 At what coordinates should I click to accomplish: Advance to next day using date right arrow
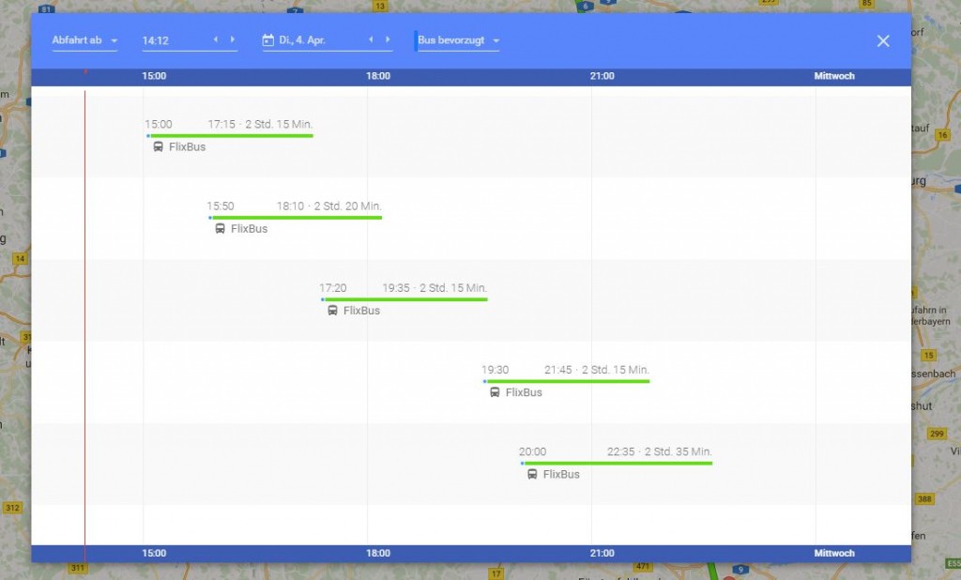click(387, 39)
